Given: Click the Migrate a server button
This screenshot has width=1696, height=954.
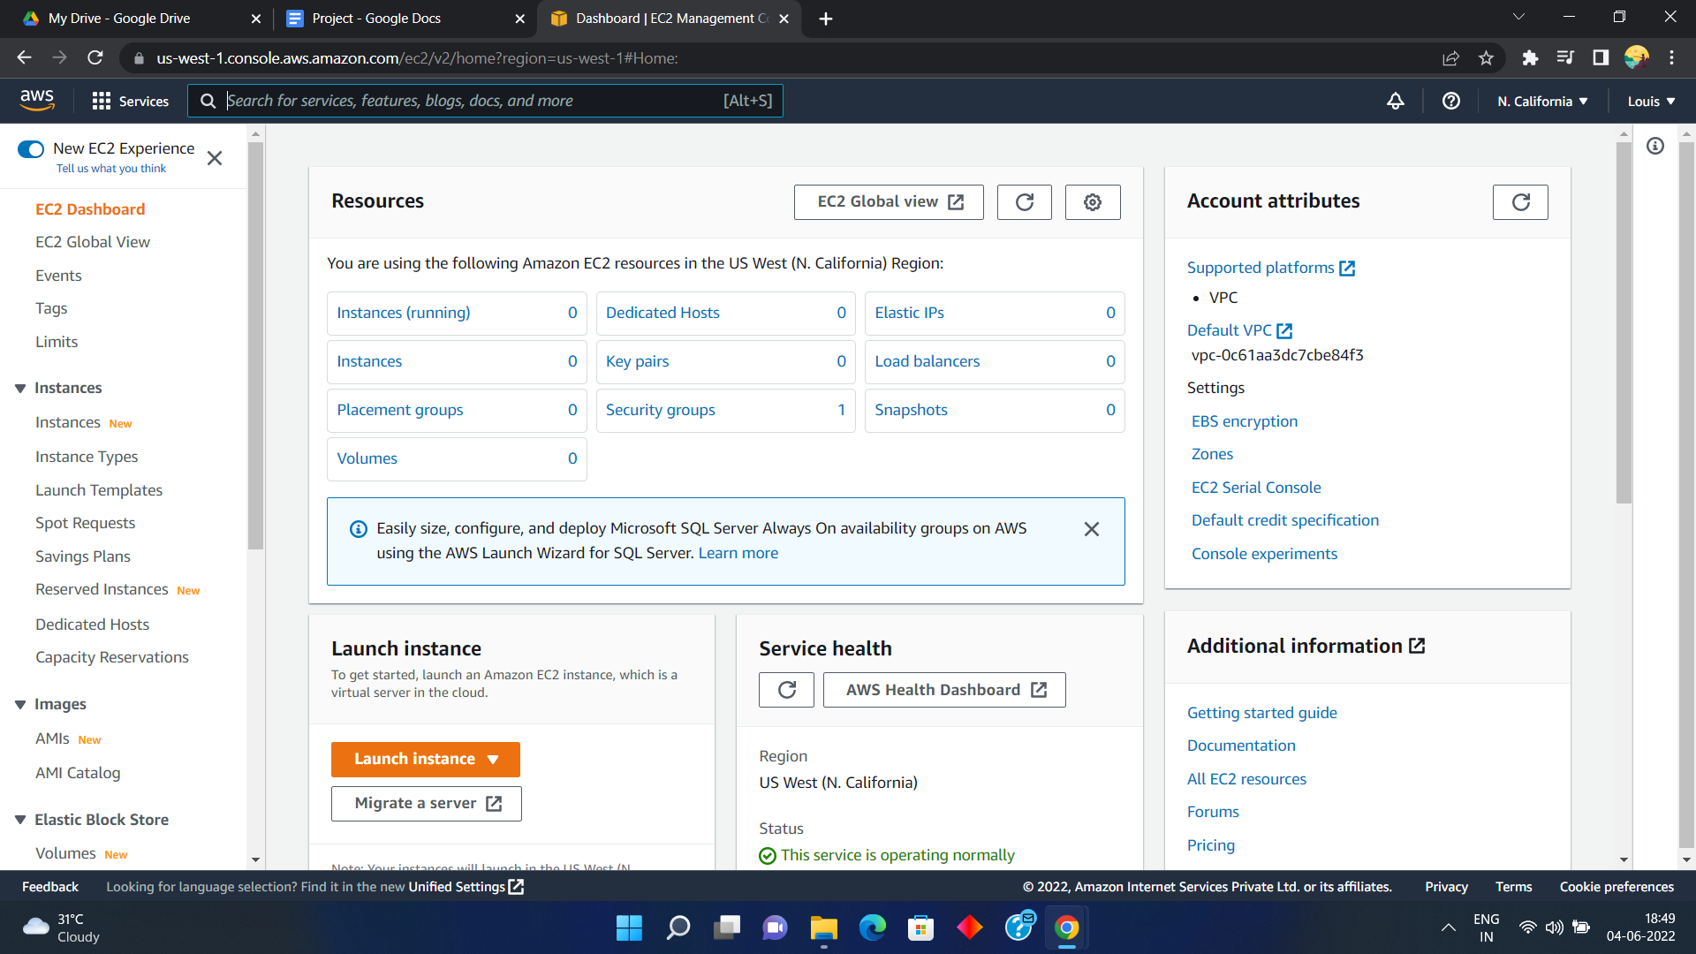Looking at the screenshot, I should click(x=425, y=803).
